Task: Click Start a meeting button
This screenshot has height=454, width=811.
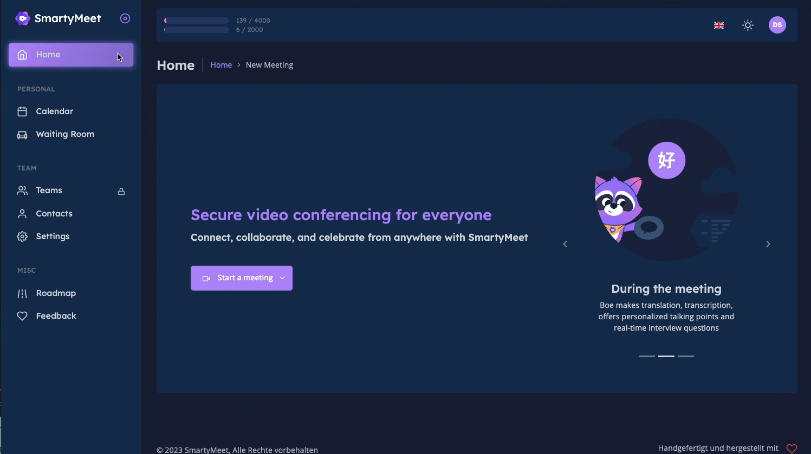Action: (242, 278)
